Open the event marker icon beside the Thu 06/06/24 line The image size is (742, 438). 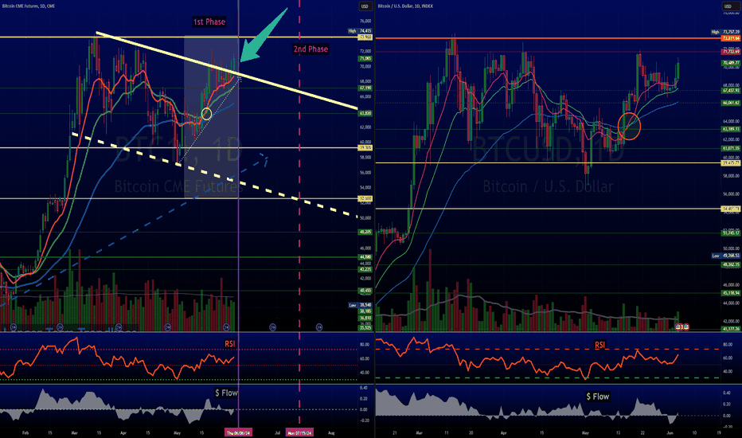[x=226, y=327]
